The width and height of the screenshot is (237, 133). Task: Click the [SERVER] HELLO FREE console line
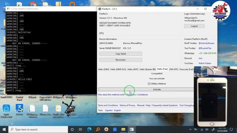pos(19,79)
